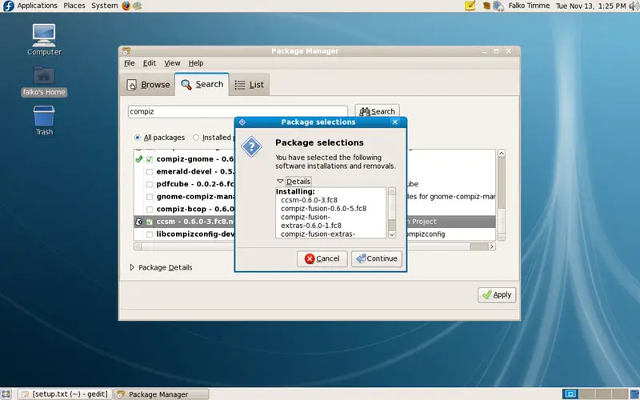Switch to the Browse tab
The image size is (640, 400).
tap(148, 85)
